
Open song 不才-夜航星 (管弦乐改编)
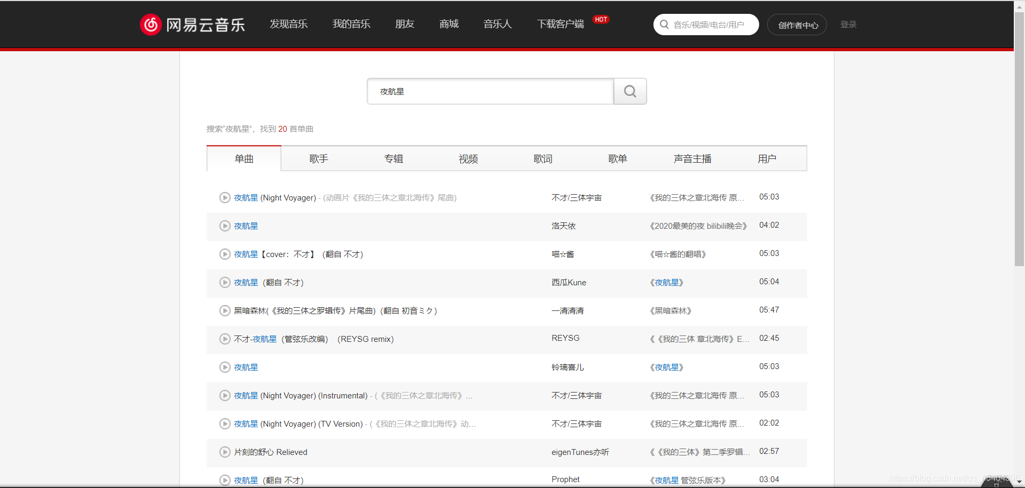point(314,339)
